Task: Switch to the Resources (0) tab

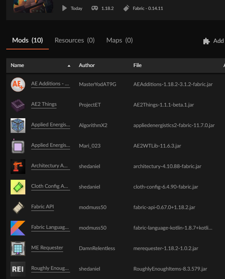Action: point(75,40)
